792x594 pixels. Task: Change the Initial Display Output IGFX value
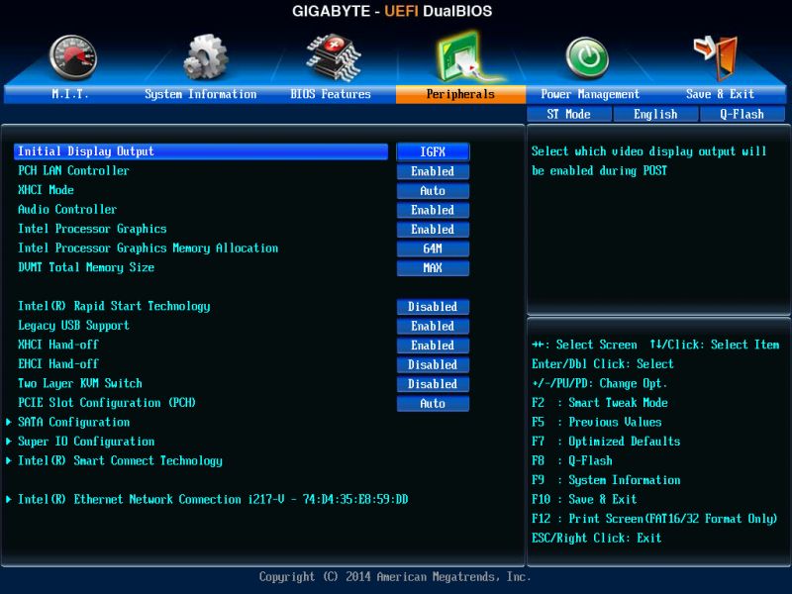433,151
